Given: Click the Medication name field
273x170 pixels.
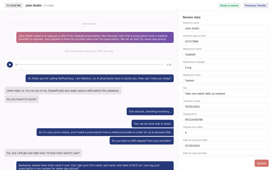Looking at the screenshot, I should pos(225,54).
